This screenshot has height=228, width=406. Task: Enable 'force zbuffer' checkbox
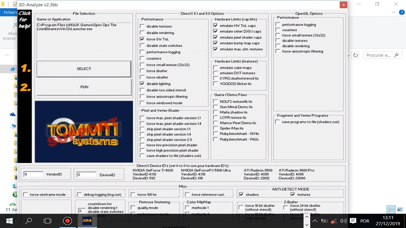point(142,71)
